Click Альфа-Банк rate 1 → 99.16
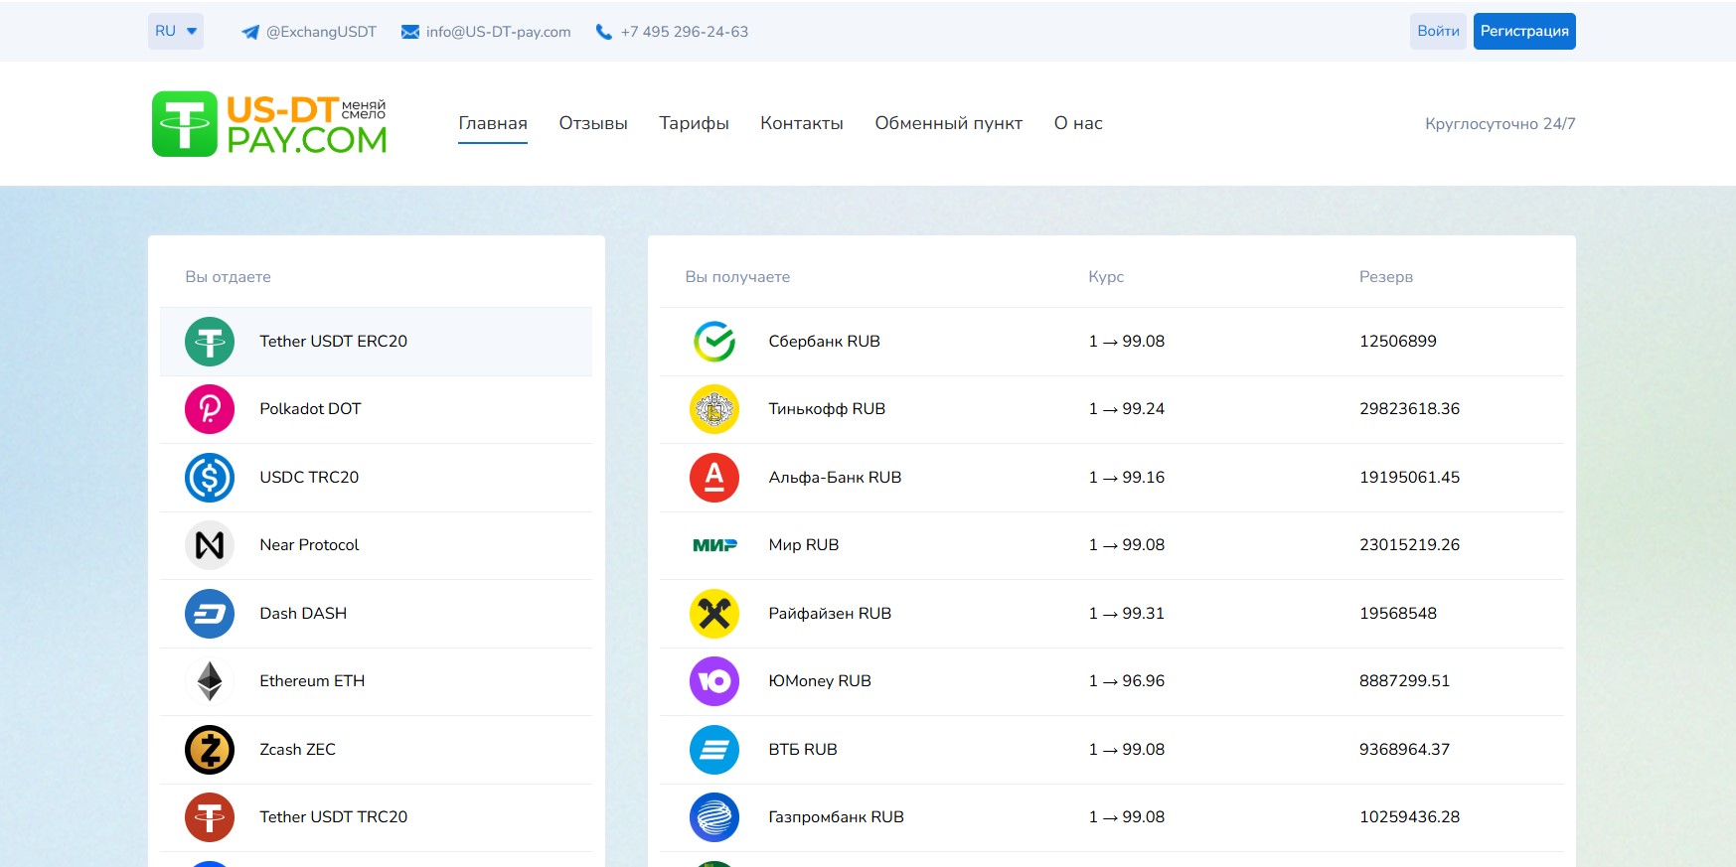The width and height of the screenshot is (1736, 867). click(x=1126, y=478)
